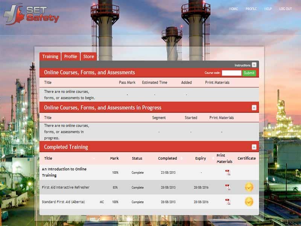Go to HOME in top navigation
This screenshot has width=301, height=226.
[233, 9]
